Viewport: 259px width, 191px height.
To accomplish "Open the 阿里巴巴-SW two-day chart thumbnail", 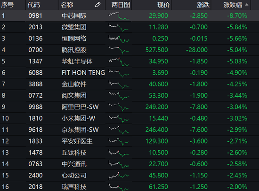I will (x=118, y=107).
